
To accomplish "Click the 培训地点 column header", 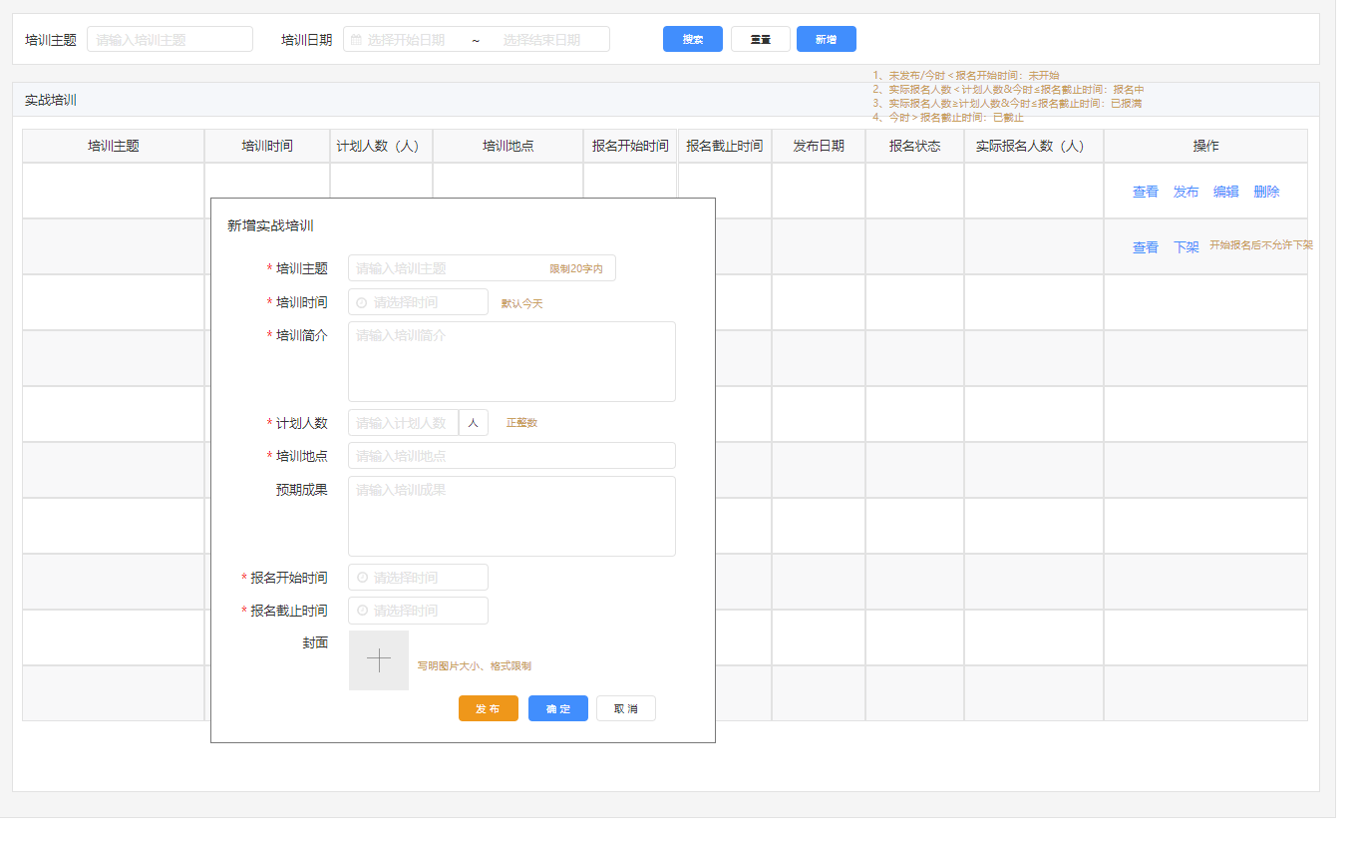I will pyautogui.click(x=509, y=146).
